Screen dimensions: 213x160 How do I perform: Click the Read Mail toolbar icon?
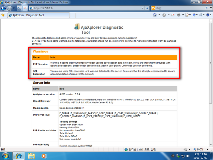(x=173, y=15)
